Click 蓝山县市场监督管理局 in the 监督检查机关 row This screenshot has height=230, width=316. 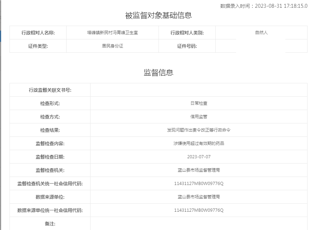pyautogui.click(x=199, y=170)
